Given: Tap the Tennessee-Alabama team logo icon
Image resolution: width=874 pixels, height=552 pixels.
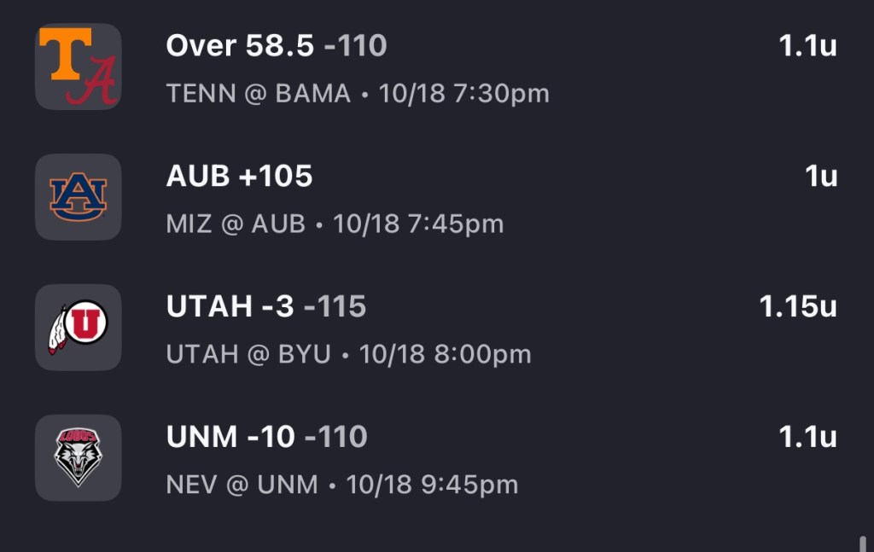Looking at the screenshot, I should (78, 67).
